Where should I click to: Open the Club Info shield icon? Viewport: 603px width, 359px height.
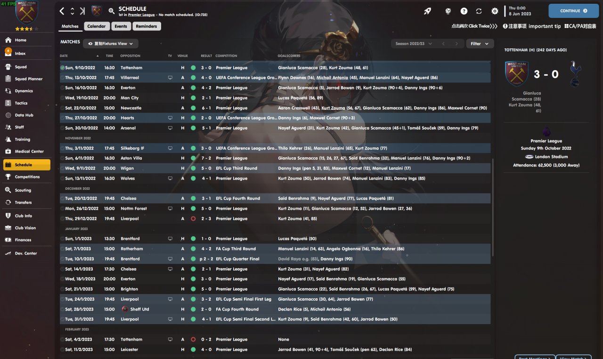[8, 216]
